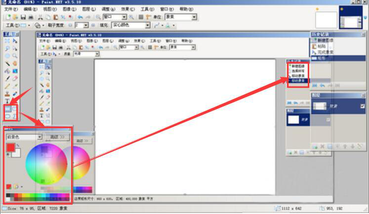Open the 文件 menu
The width and height of the screenshot is (369, 214).
pos(11,9)
